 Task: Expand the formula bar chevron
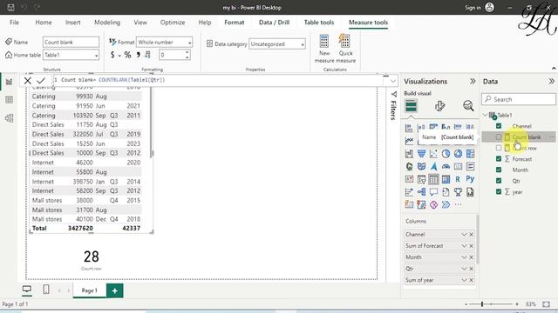[x=393, y=81]
